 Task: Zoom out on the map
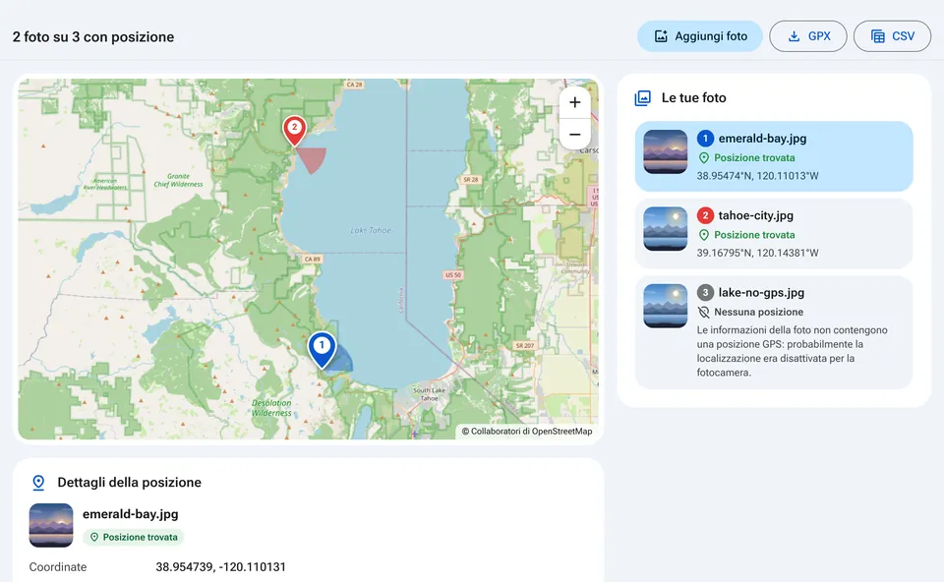[575, 135]
